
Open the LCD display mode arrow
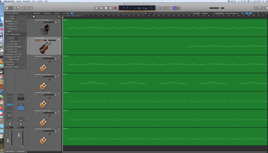155,8
